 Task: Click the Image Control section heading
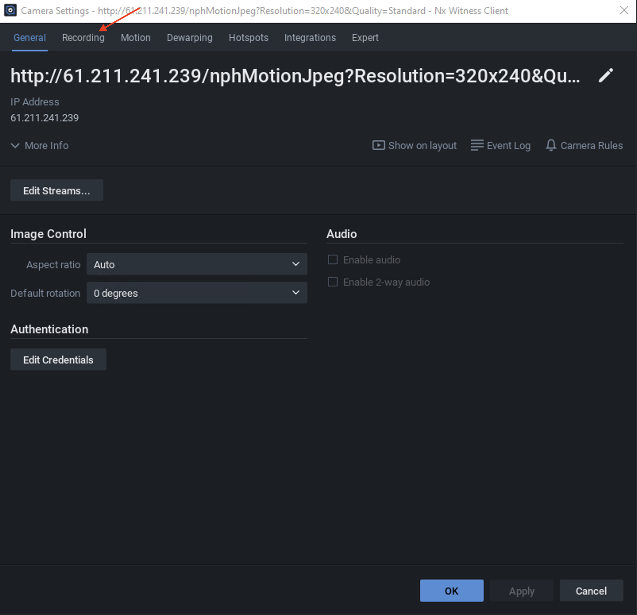[48, 234]
